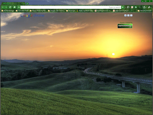Open new tab page options dropdown
The image size is (153, 115).
tap(131, 16)
